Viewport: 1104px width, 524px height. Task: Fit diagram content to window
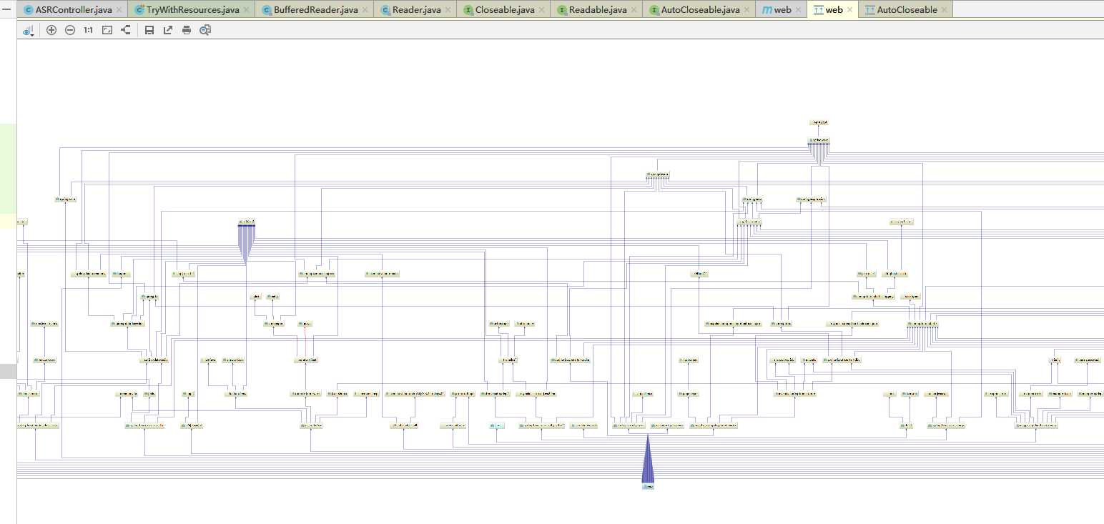point(107,30)
